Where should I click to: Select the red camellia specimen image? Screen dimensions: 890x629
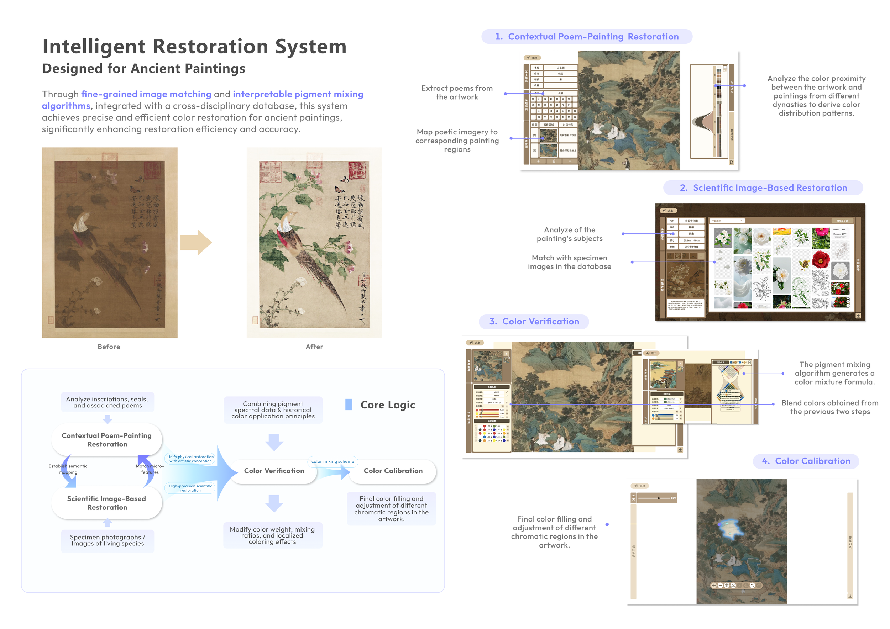(x=821, y=259)
